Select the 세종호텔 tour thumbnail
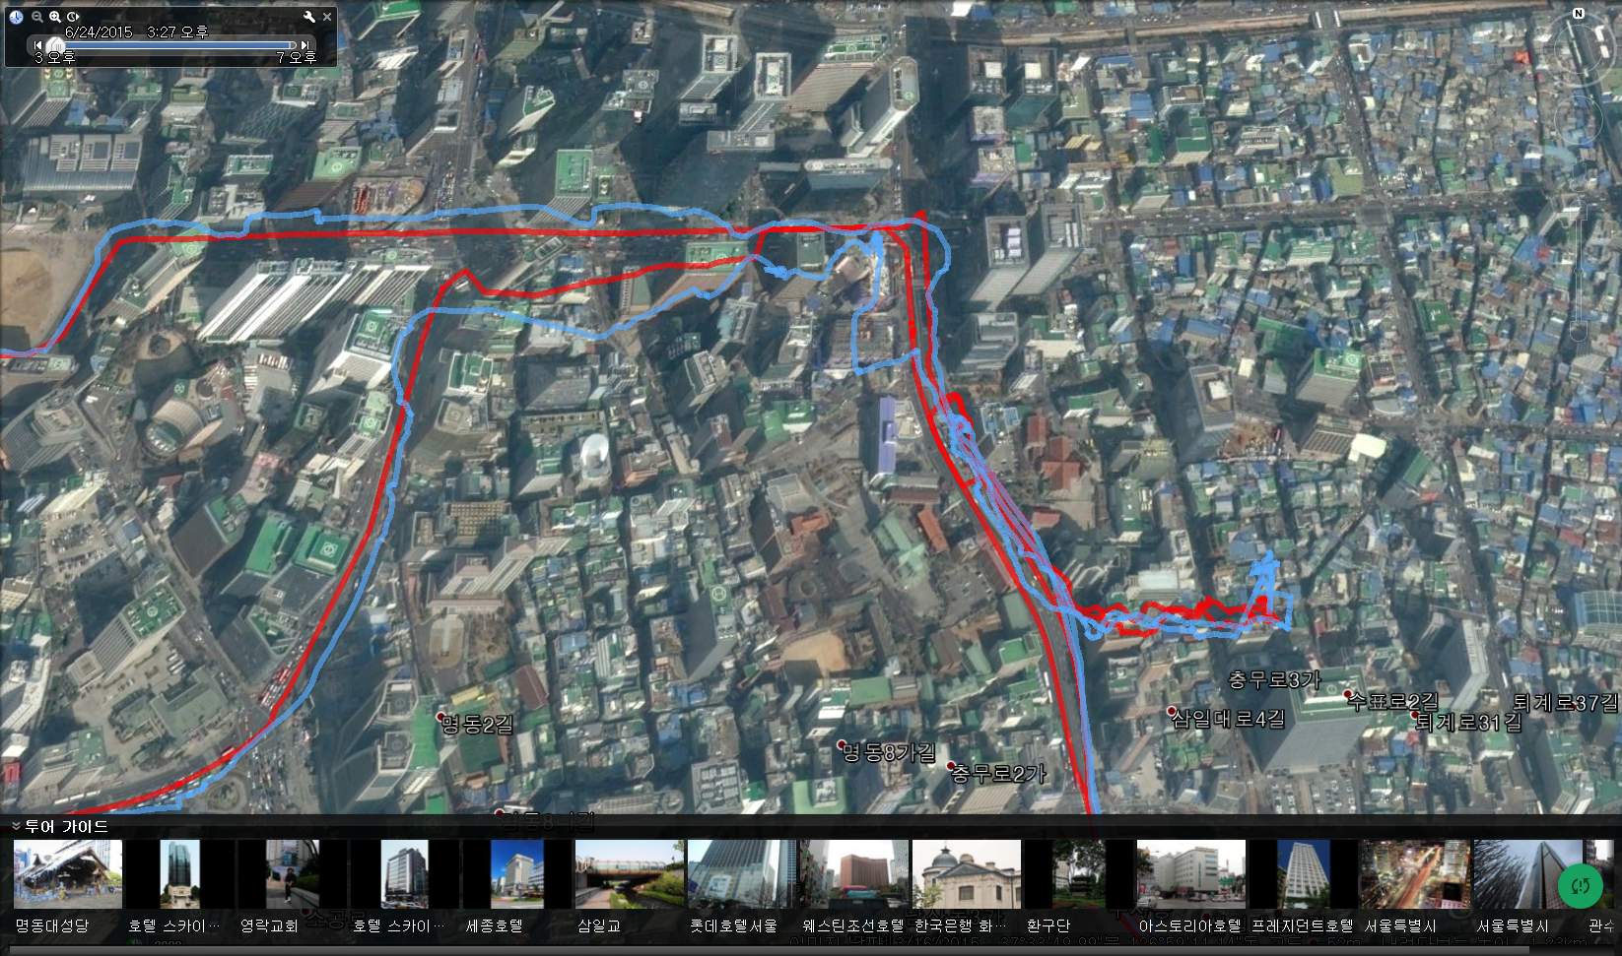The width and height of the screenshot is (1622, 956). tap(517, 874)
